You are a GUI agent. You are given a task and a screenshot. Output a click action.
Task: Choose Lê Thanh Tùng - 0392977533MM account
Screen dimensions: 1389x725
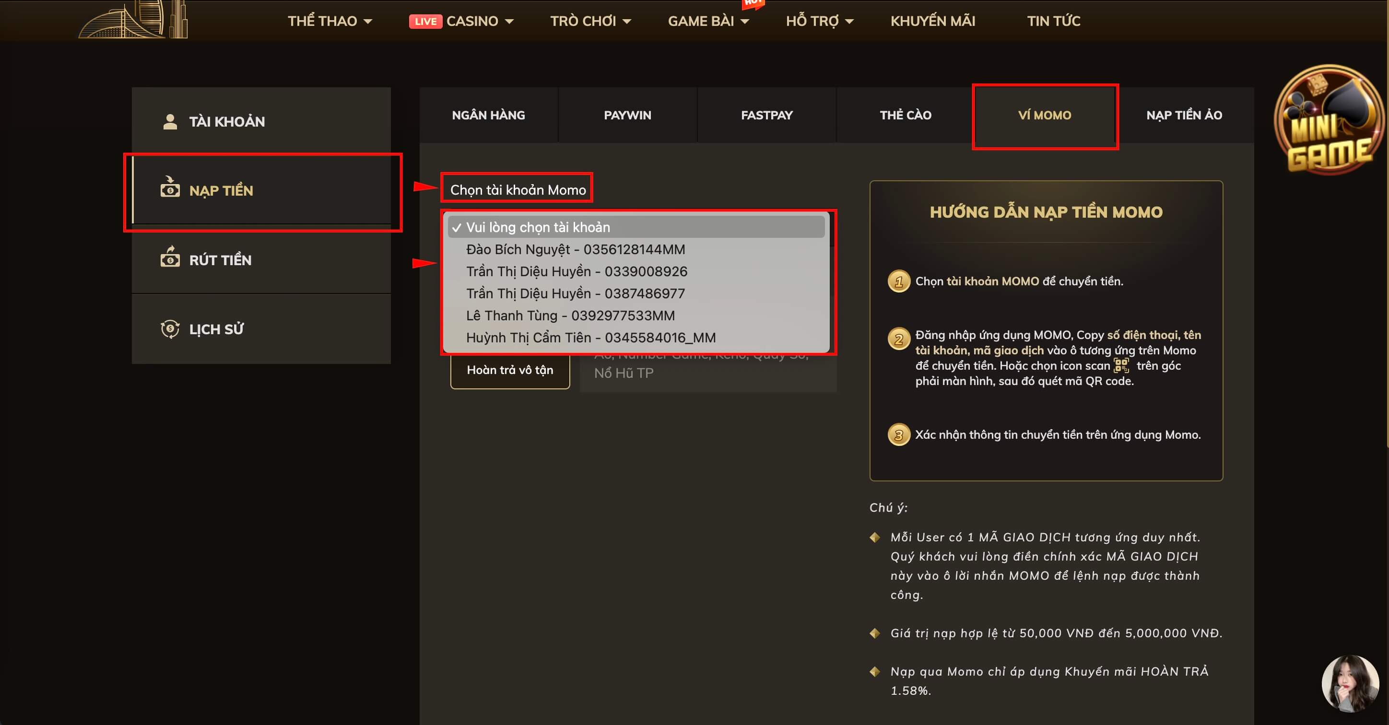click(x=636, y=316)
